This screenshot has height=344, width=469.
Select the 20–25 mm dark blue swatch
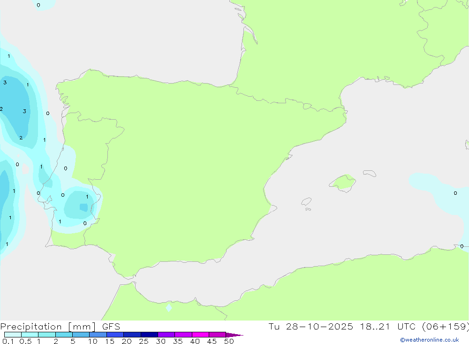[x=132, y=335]
